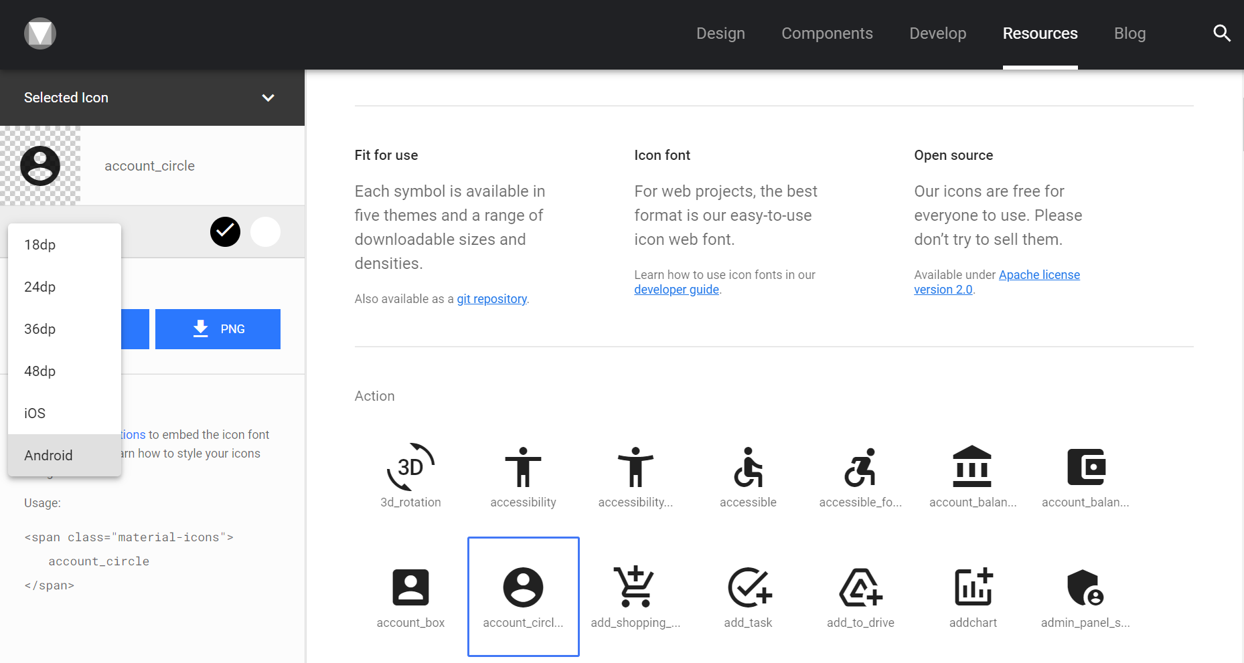Open search with the magnifier icon
Screen dimensions: 1244x663
(x=1221, y=33)
